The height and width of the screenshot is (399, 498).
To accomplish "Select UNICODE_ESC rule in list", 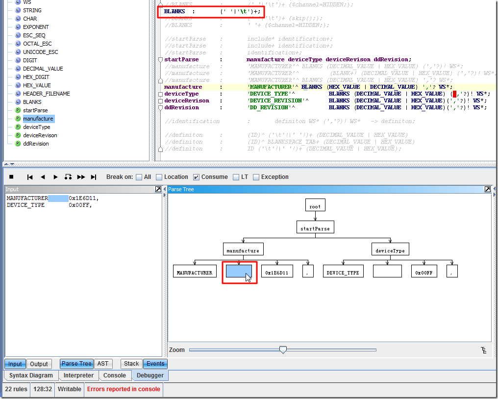I will coord(40,52).
